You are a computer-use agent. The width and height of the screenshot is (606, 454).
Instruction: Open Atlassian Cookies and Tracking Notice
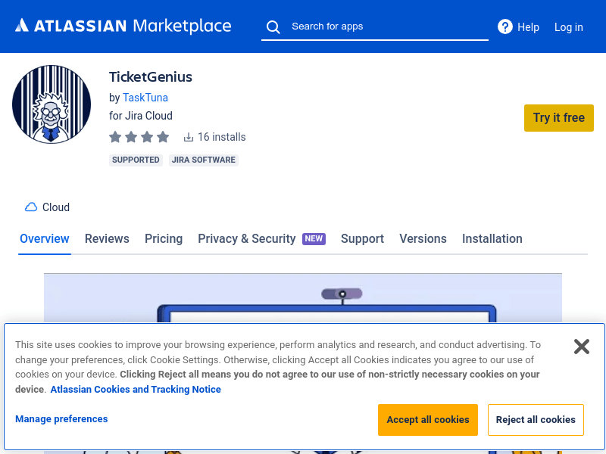click(136, 389)
